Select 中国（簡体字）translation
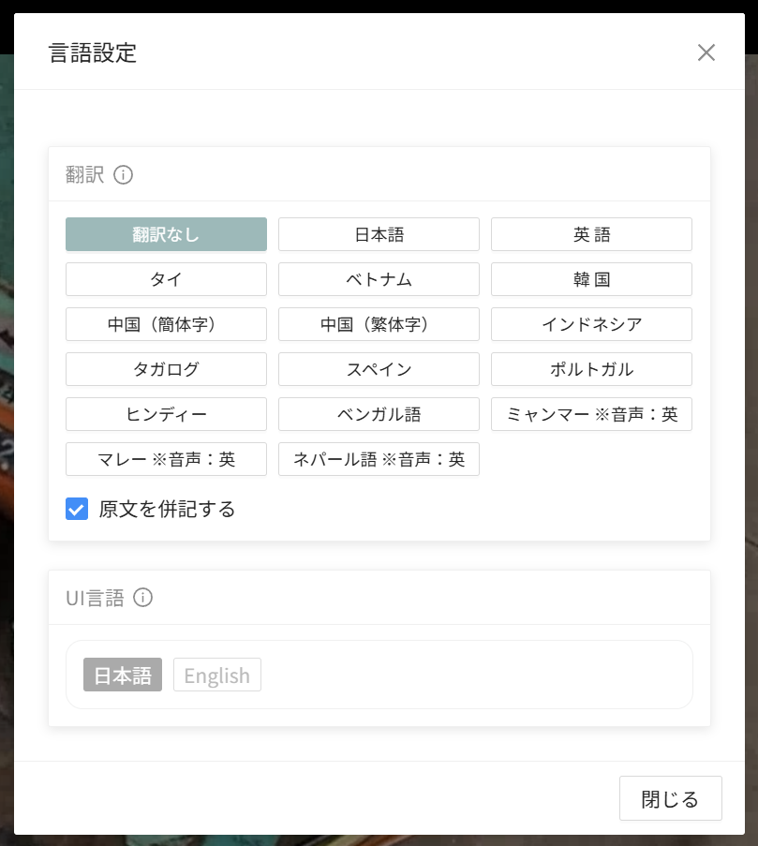The height and width of the screenshot is (846, 758). tap(166, 324)
